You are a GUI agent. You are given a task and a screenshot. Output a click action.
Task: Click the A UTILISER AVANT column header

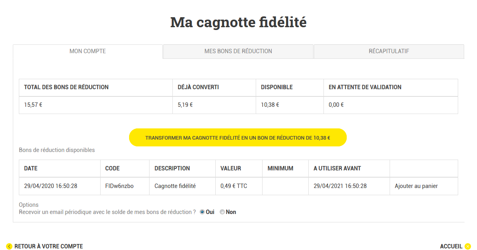pyautogui.click(x=337, y=168)
